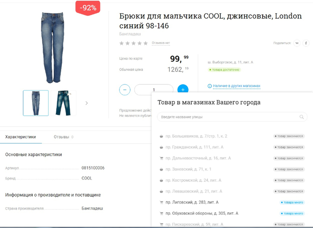
Task: Show next thumbnails with the chevron arrow
Action: (87, 103)
